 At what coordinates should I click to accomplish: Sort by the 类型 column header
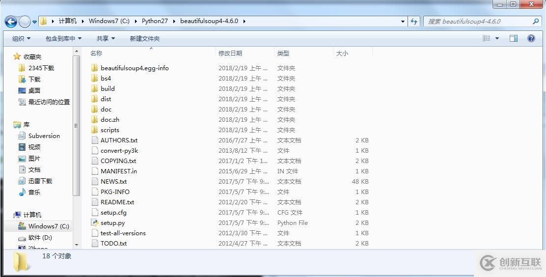[x=283, y=54]
